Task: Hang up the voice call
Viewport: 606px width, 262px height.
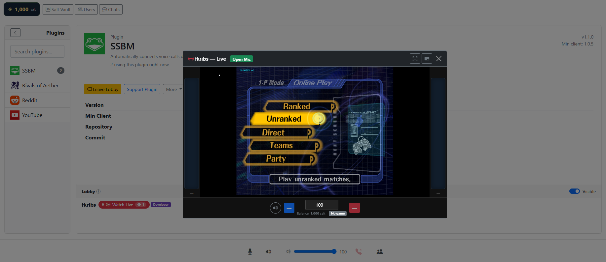Action: pos(359,252)
